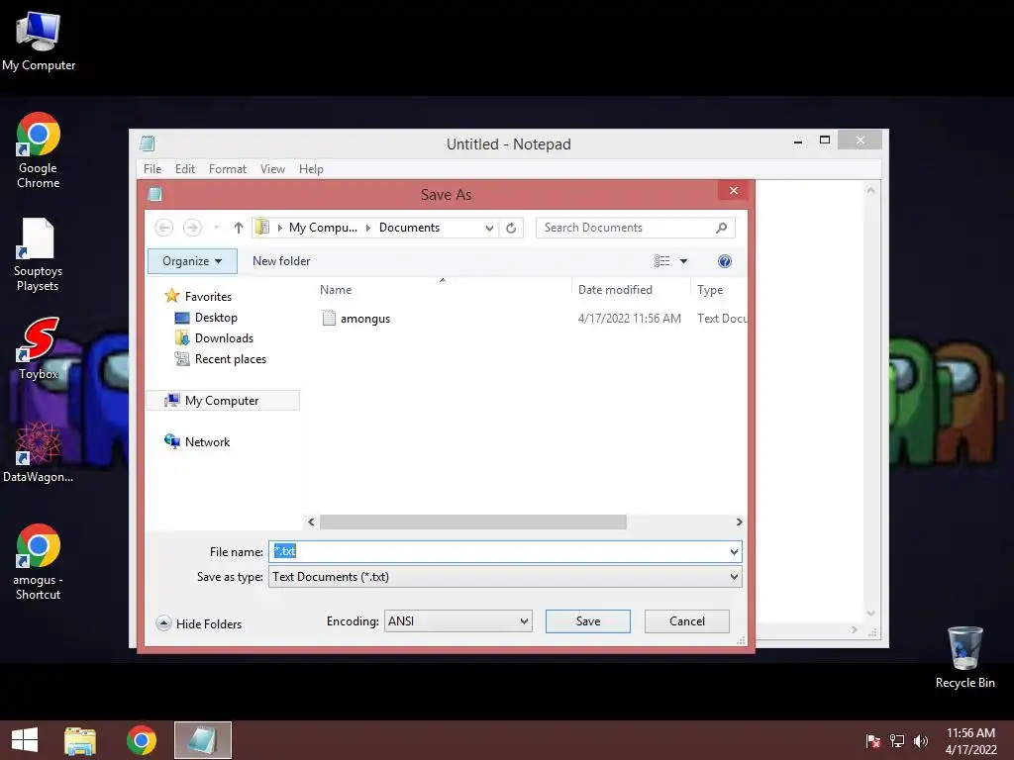This screenshot has width=1014, height=760.
Task: Change the view layout icon
Action: pos(661,261)
